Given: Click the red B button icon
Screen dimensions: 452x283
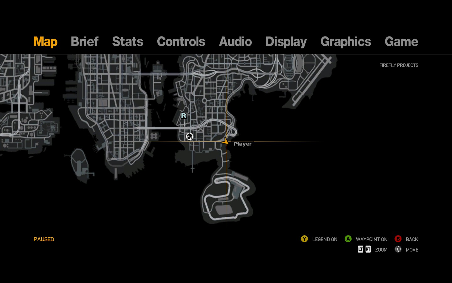Looking at the screenshot, I should click(x=398, y=239).
